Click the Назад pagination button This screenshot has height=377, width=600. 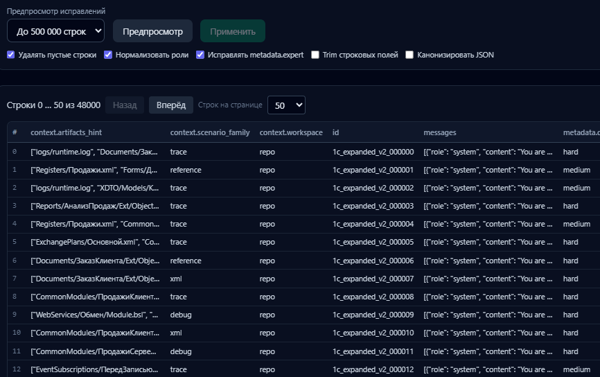(x=125, y=105)
